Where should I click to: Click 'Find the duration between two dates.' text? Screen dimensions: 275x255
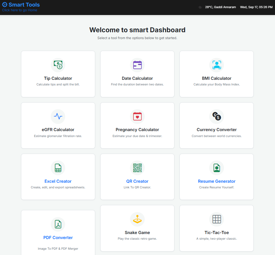(x=137, y=84)
